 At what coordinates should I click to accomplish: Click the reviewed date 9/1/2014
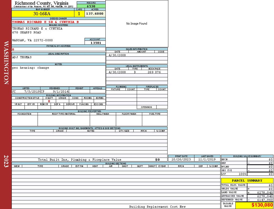(x=61, y=92)
